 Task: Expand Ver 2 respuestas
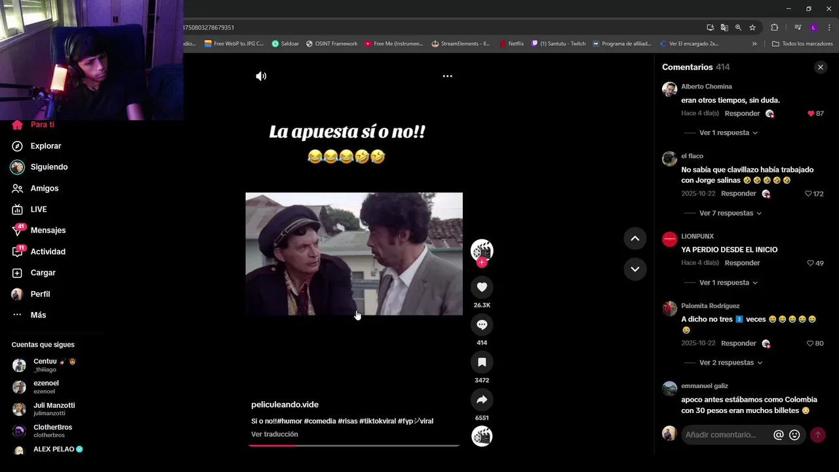click(x=730, y=363)
